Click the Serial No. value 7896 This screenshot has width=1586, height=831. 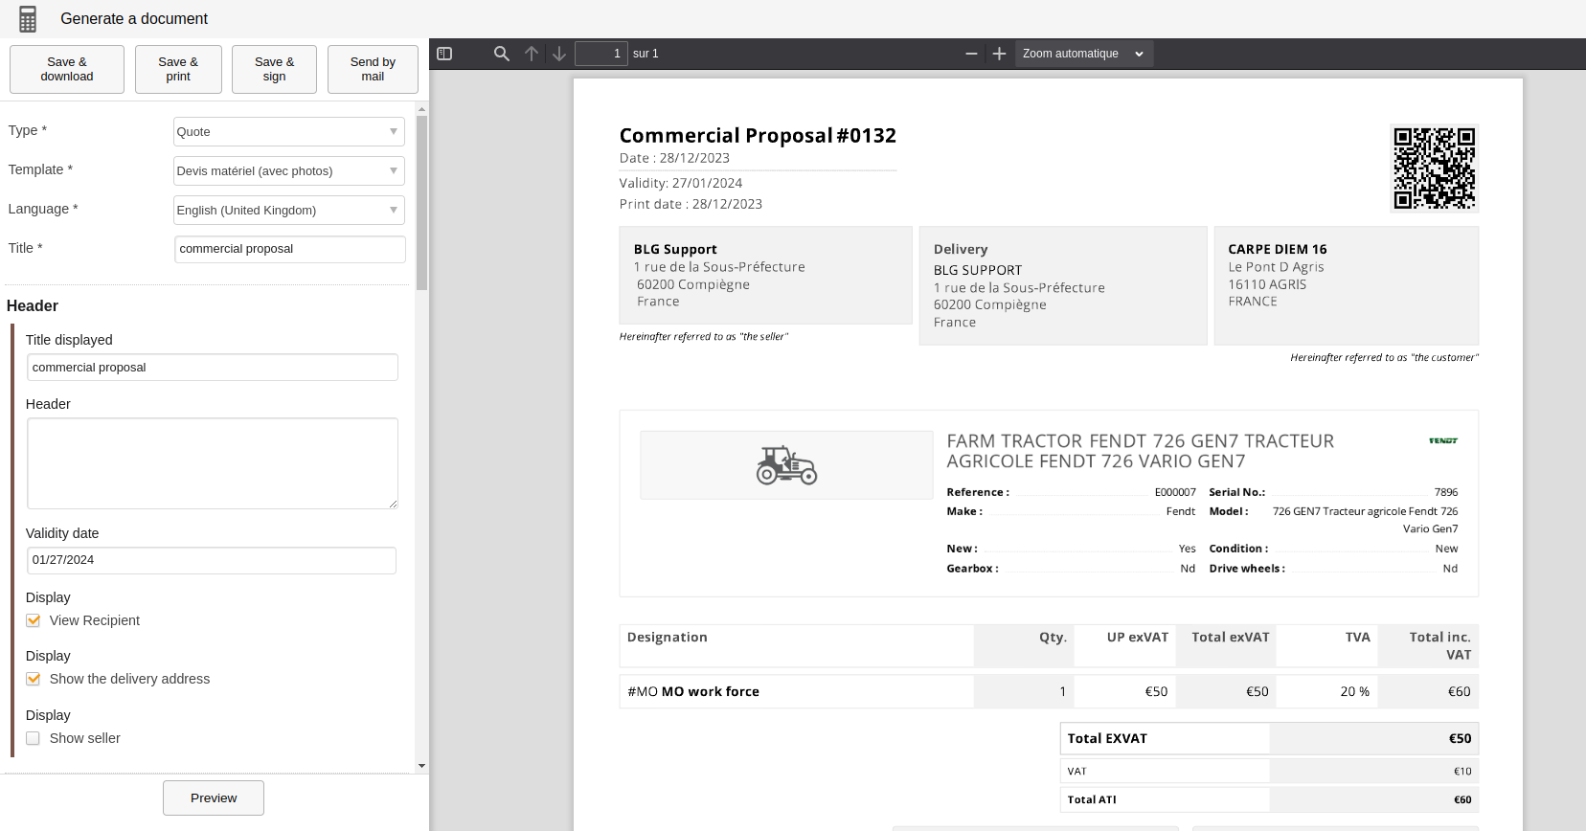1446,492
